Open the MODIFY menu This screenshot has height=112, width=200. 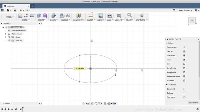coord(54,20)
